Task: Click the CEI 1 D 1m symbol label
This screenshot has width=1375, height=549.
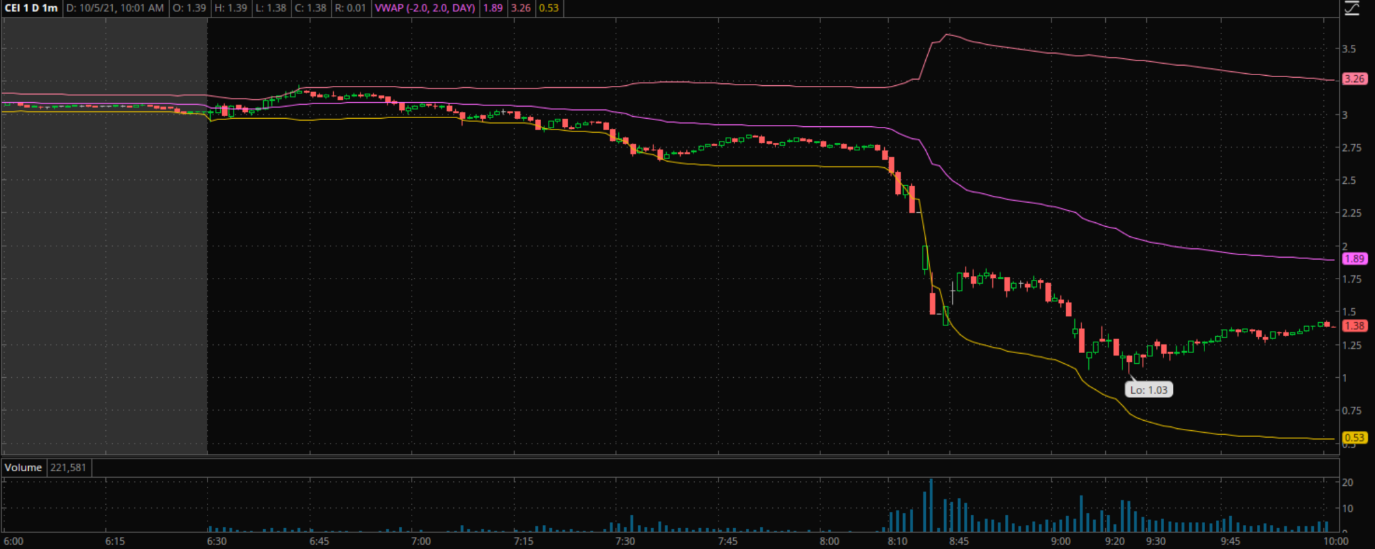Action: click(32, 8)
